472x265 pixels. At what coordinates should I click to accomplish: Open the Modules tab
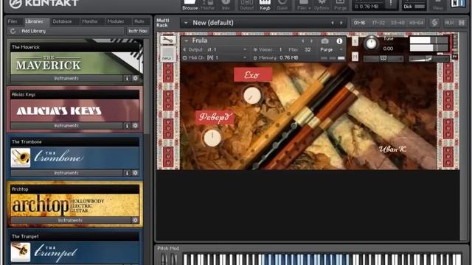pos(116,21)
